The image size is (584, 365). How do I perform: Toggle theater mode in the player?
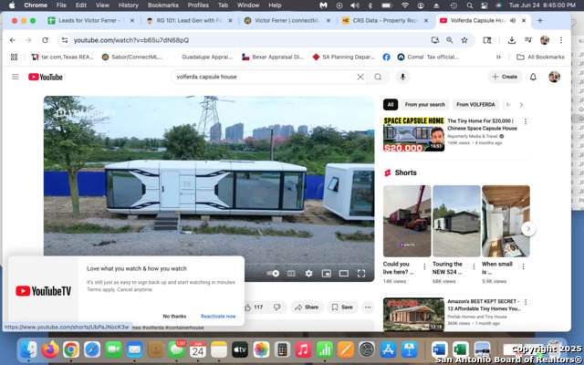click(344, 273)
